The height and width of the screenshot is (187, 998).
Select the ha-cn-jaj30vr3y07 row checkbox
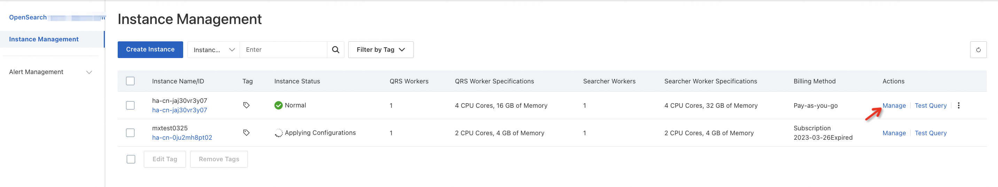tap(130, 105)
